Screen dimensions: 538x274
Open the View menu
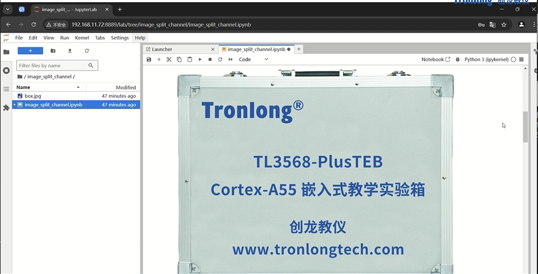click(x=48, y=38)
